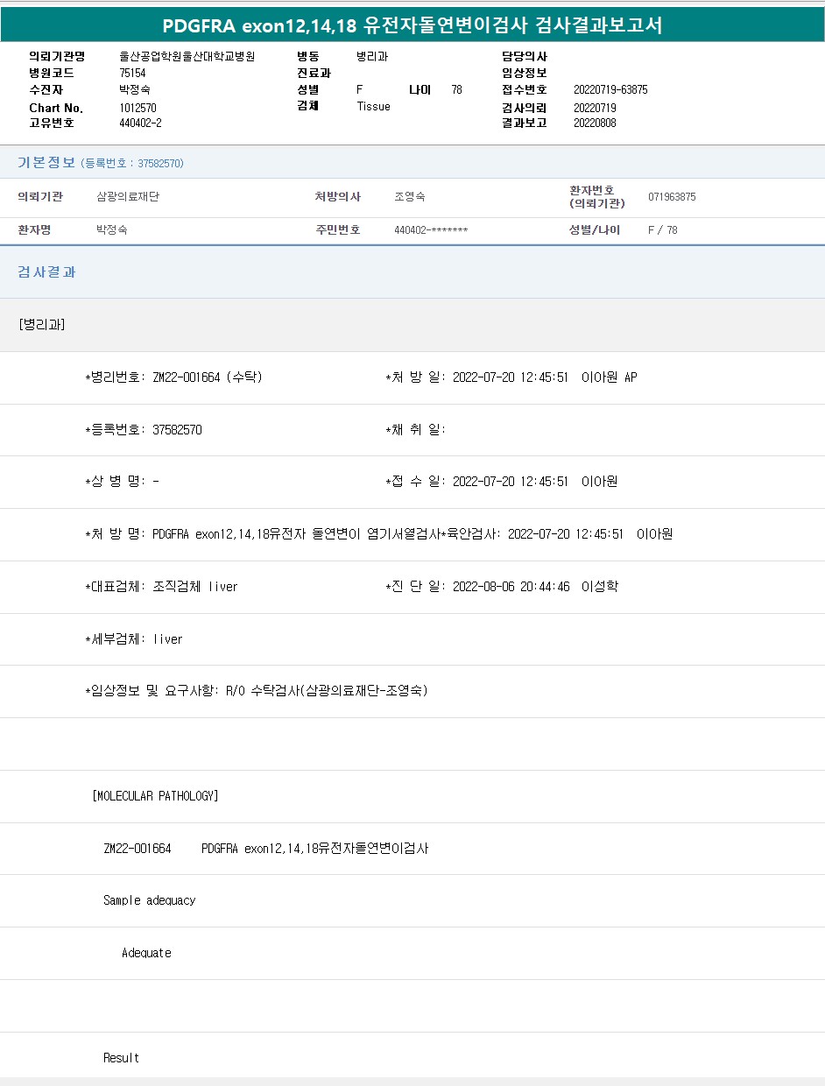
Task: Click the 결과보고 date 20220808
Action: (x=595, y=123)
